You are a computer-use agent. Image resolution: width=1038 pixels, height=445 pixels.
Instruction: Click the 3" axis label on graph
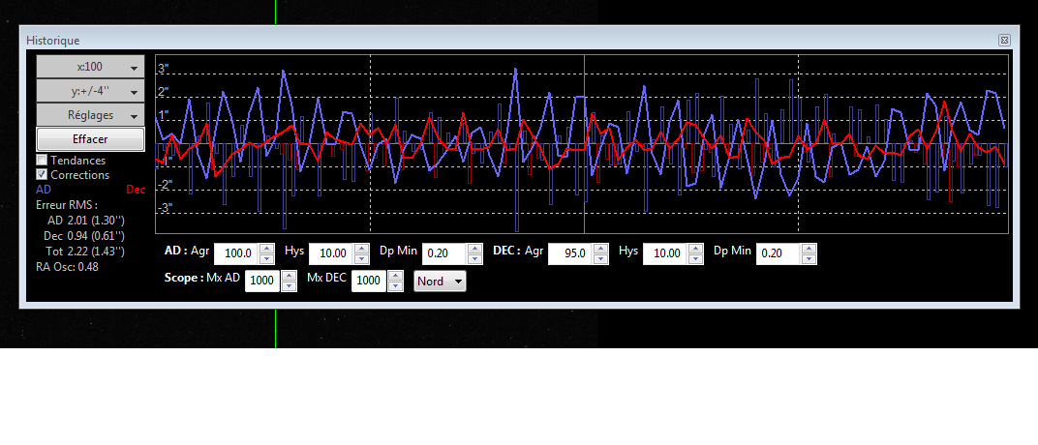click(163, 68)
